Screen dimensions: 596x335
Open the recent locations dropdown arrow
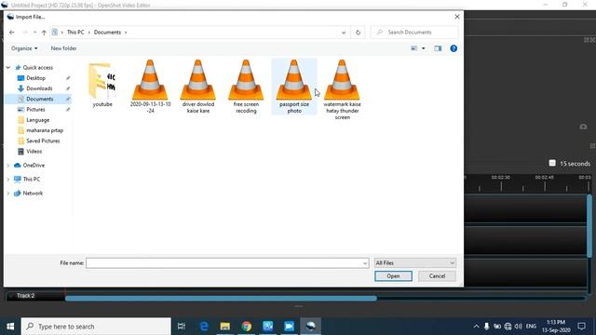coord(34,33)
